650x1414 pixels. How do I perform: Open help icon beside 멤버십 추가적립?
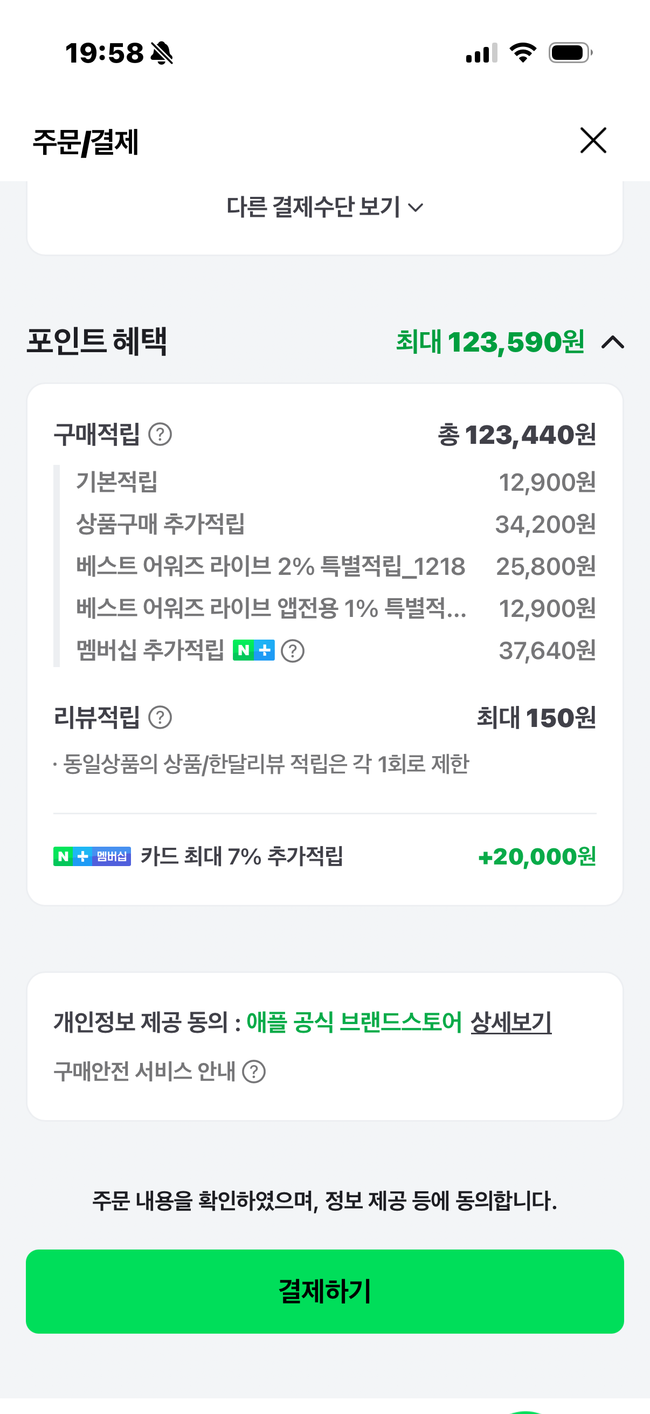click(292, 651)
